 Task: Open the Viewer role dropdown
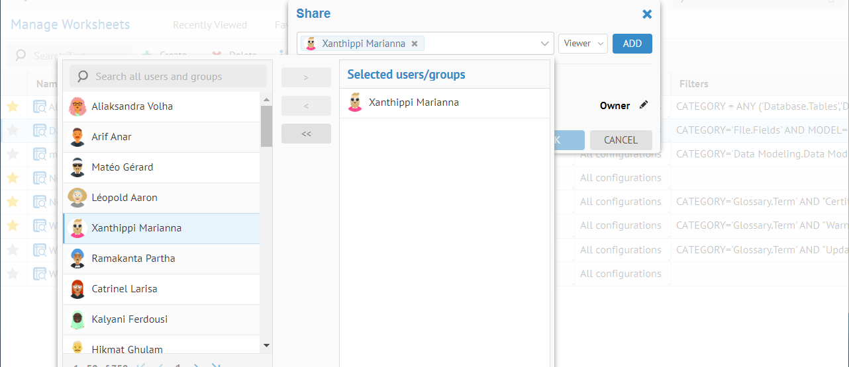click(583, 44)
